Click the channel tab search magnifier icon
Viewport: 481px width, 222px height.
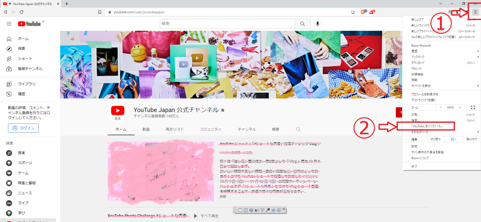pos(298,129)
